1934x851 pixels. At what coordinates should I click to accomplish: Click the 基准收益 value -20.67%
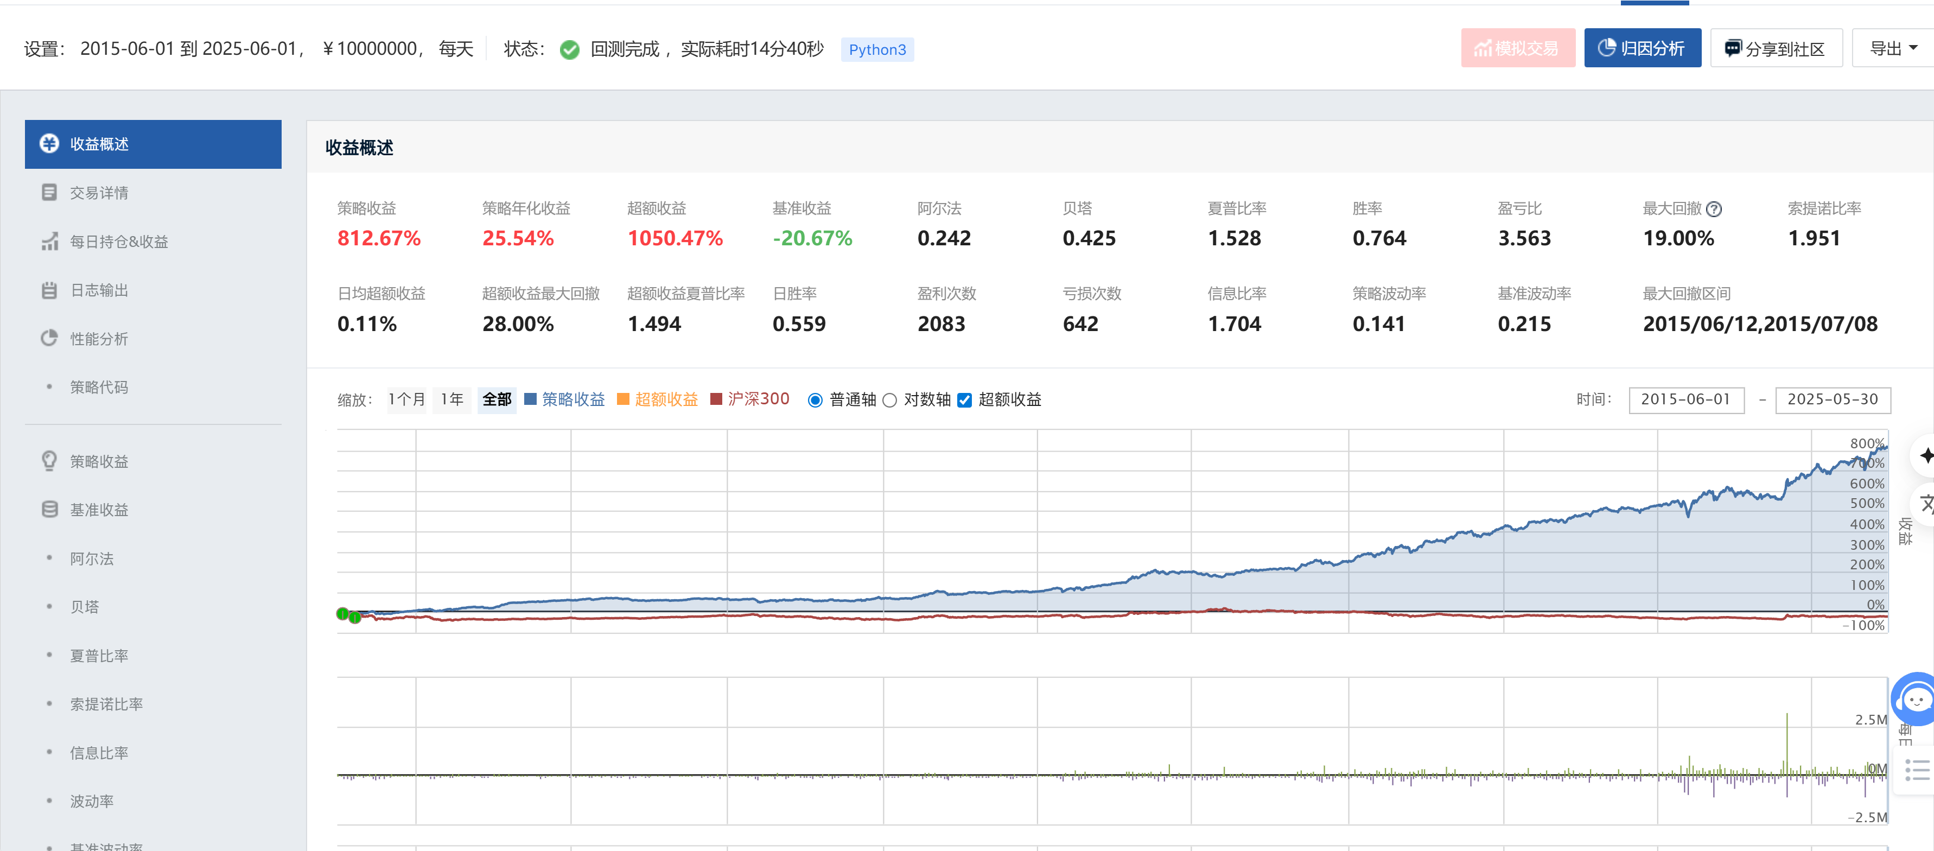[812, 239]
